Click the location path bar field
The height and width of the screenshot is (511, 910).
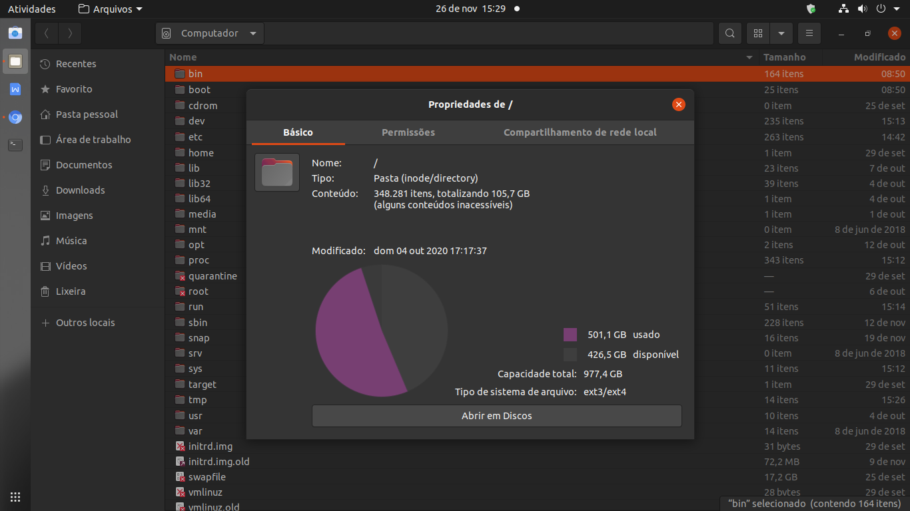tap(488, 33)
